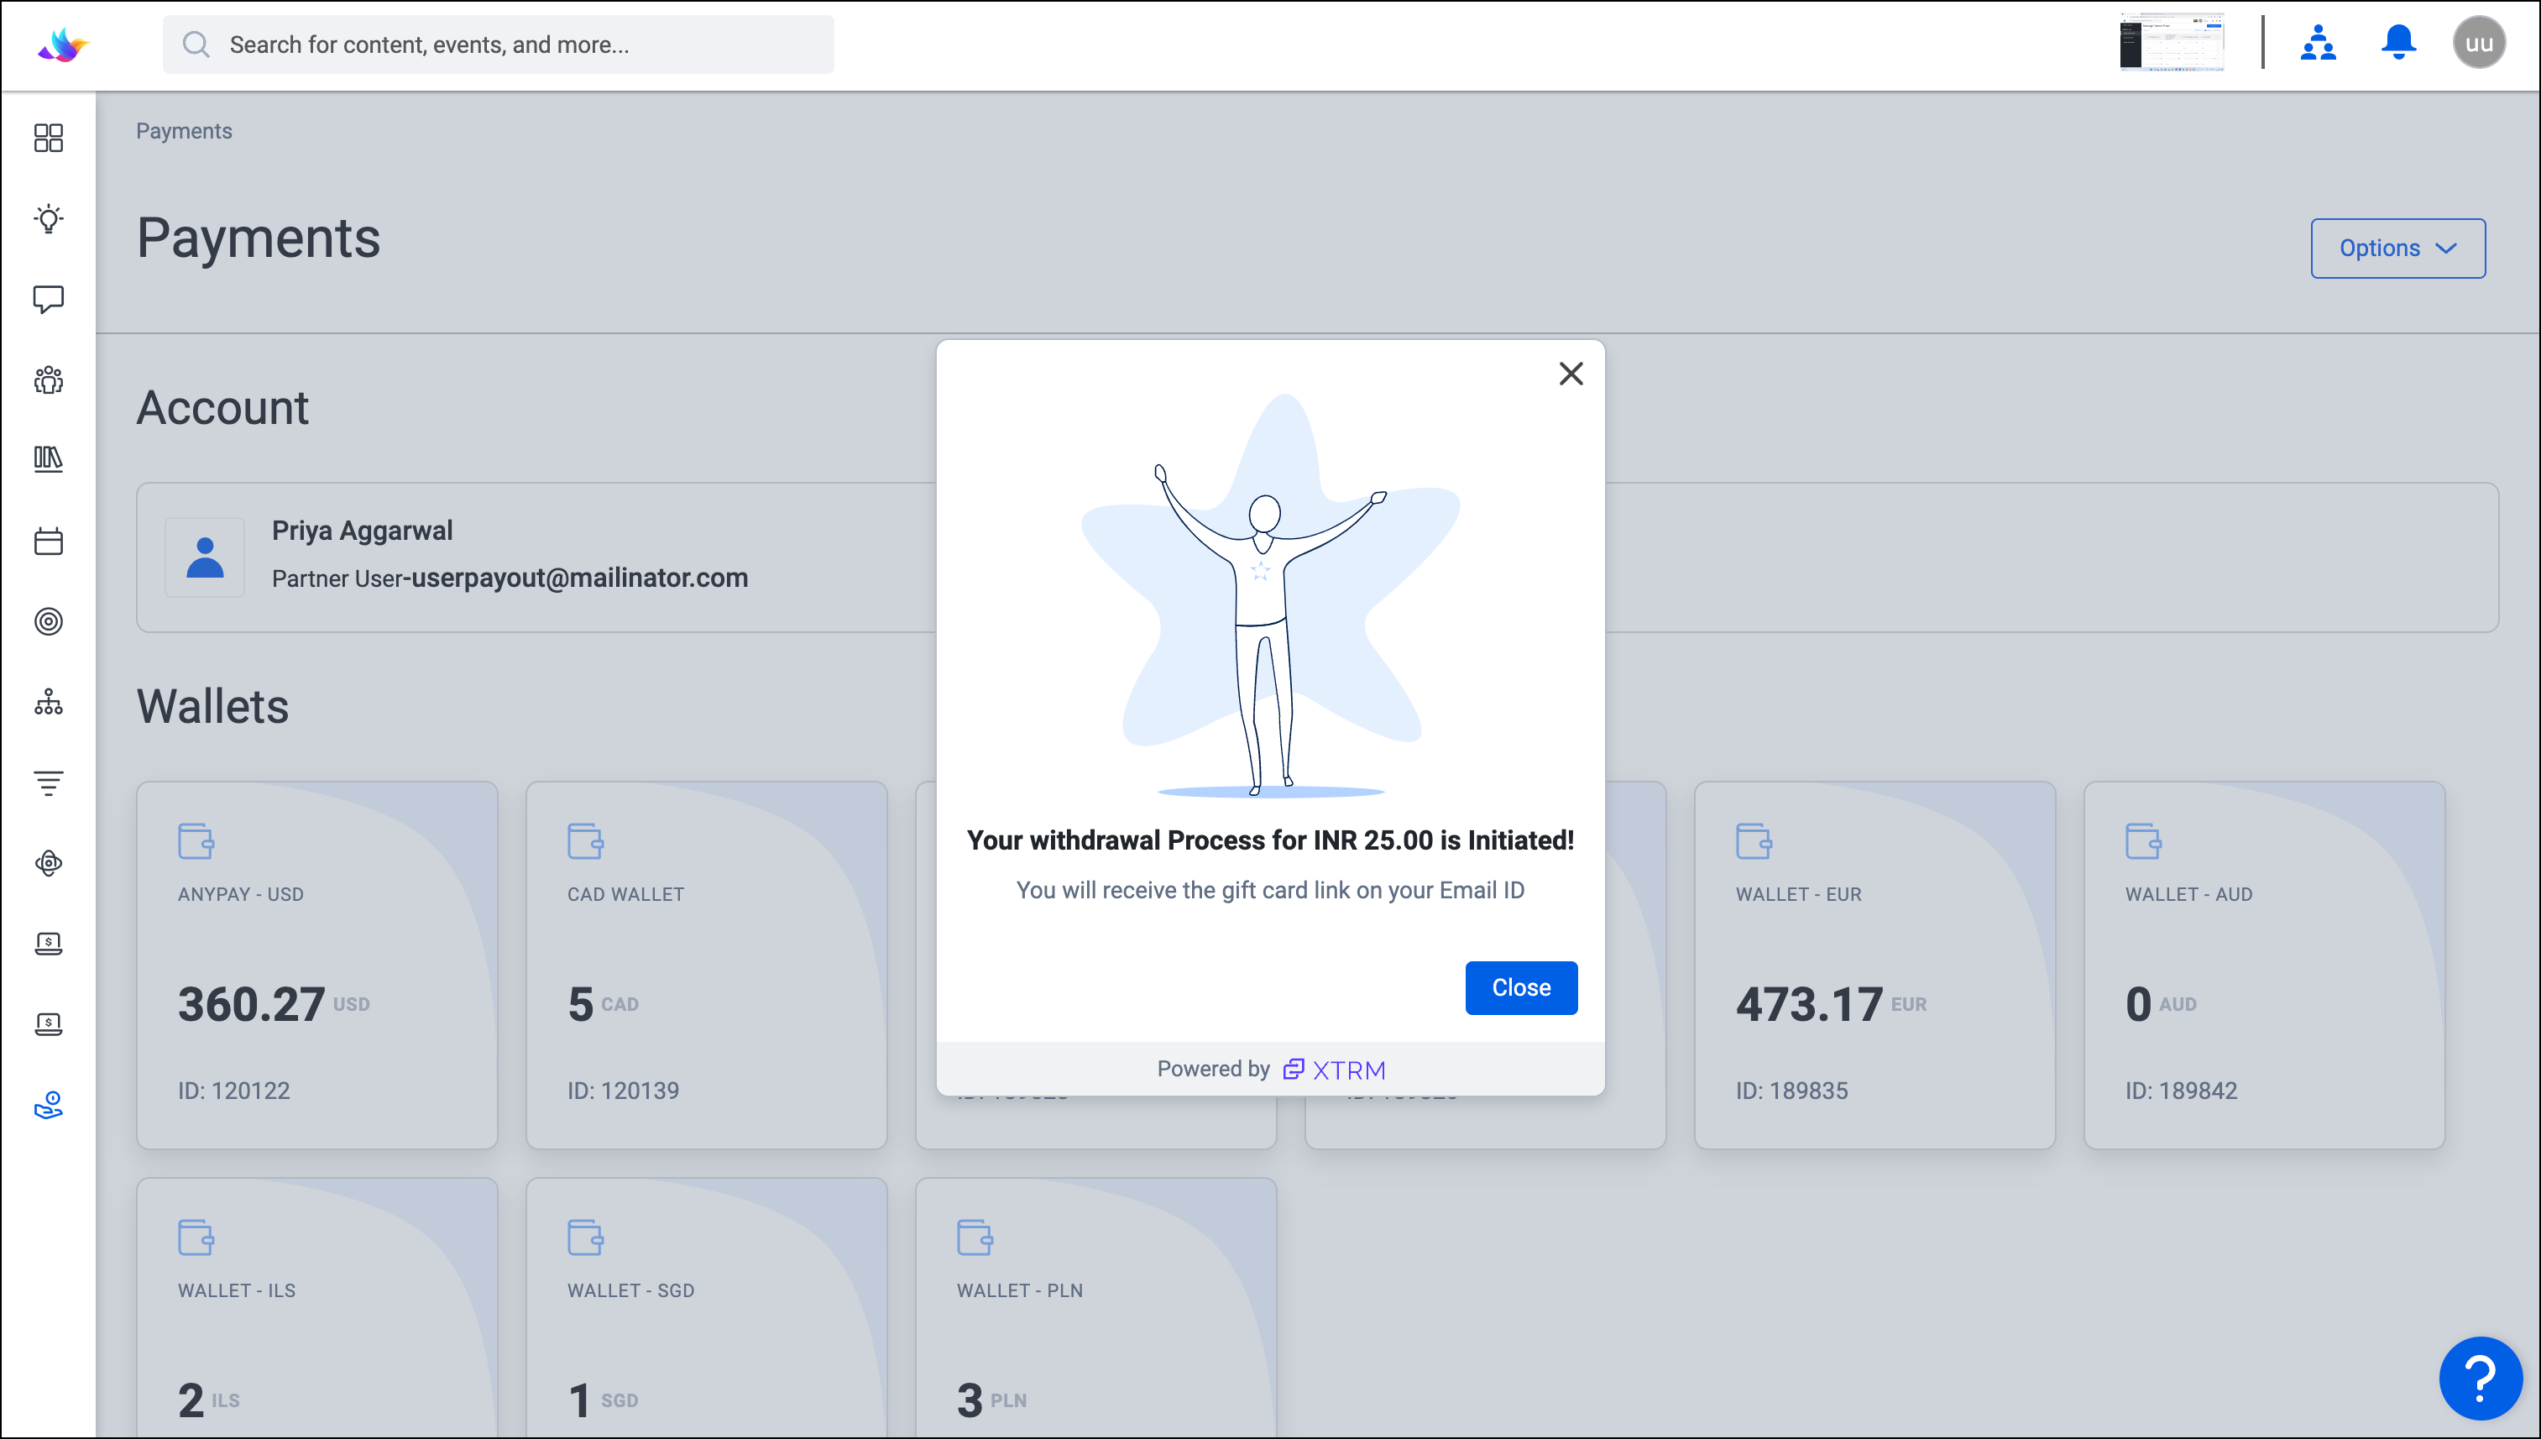Image resolution: width=2541 pixels, height=1439 pixels.
Task: Click the team hierarchy icon in top bar
Action: coord(2318,44)
